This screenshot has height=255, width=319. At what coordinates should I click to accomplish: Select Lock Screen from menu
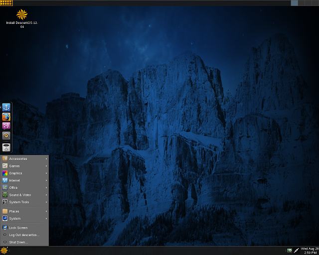tap(24, 228)
